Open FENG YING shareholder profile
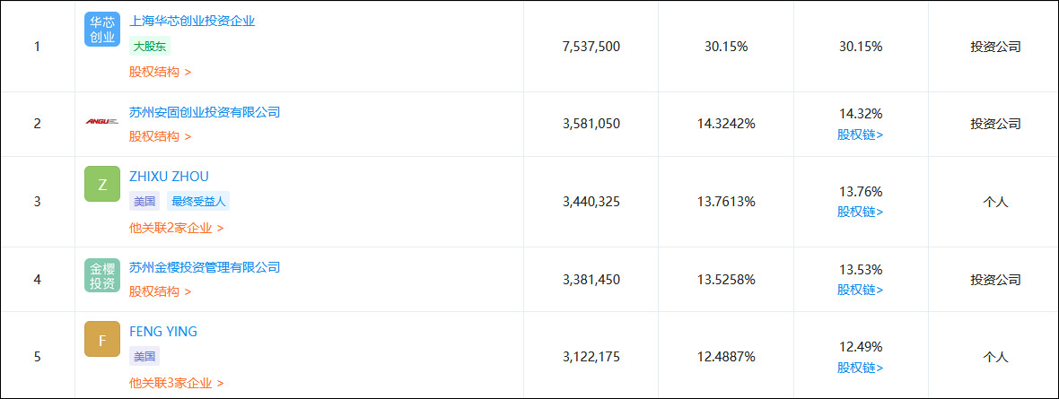 tap(163, 332)
